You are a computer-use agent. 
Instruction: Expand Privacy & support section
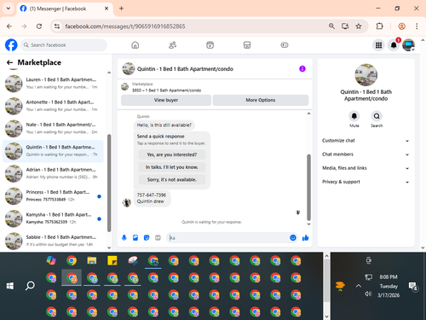pos(366,182)
